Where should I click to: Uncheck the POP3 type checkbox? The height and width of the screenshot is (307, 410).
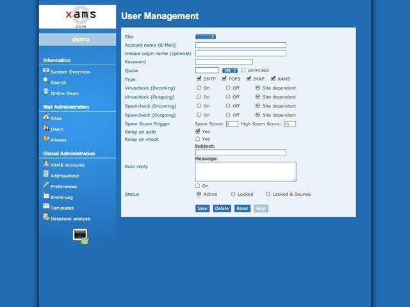click(224, 78)
